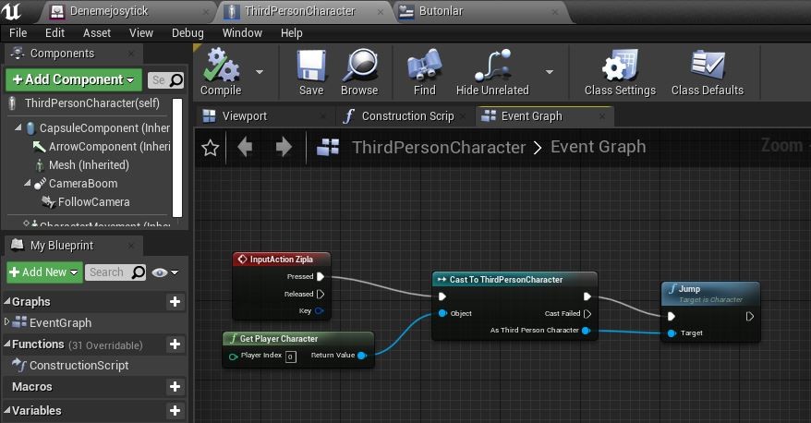Click the Compile toolbar button

[x=221, y=72]
